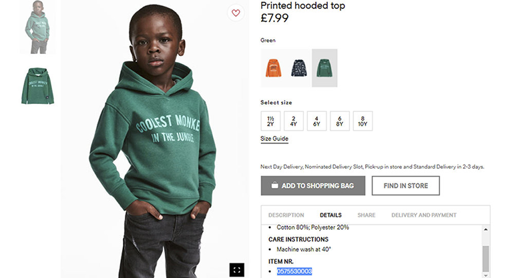514x278 pixels.
Task: Click the heart favourite icon
Action: pos(235,13)
